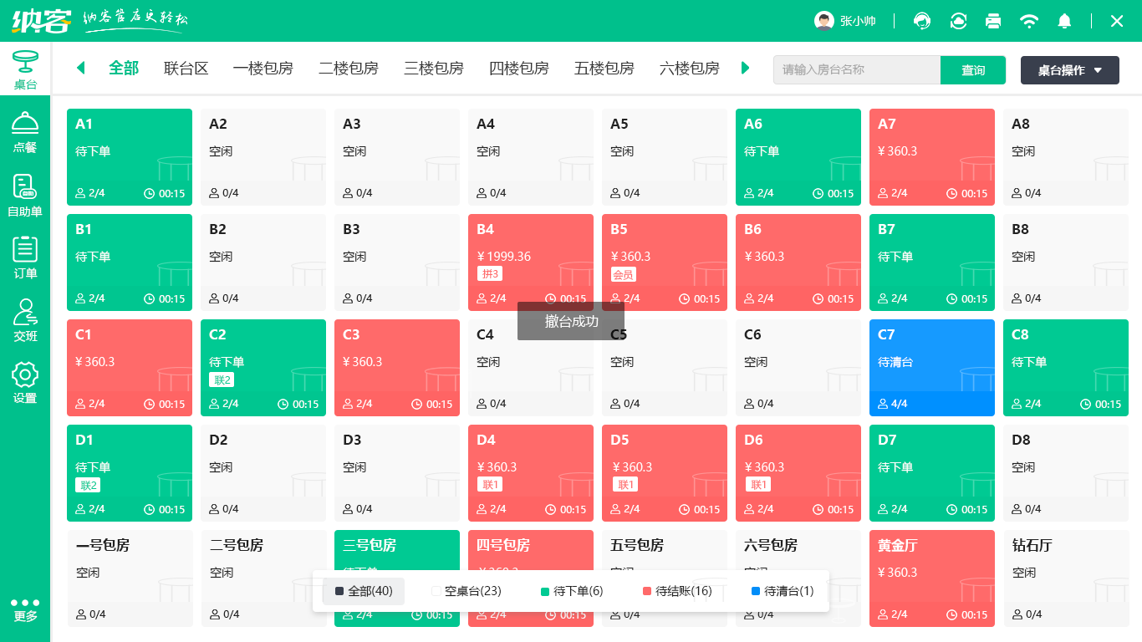Open the notification bell
Image resolution: width=1142 pixels, height=642 pixels.
[x=1064, y=21]
